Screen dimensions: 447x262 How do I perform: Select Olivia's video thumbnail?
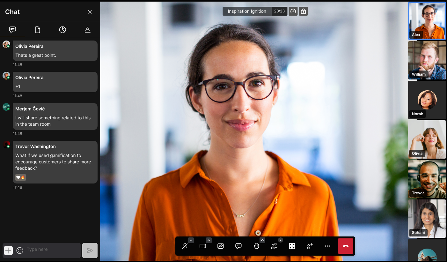pos(427,139)
